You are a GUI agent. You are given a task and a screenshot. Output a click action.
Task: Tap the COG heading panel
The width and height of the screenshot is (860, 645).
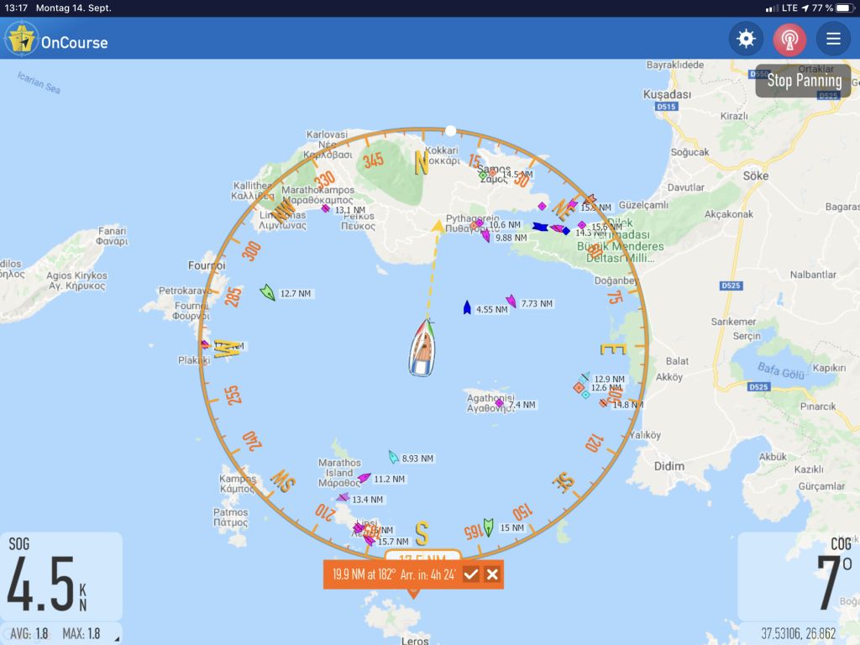[x=798, y=578]
